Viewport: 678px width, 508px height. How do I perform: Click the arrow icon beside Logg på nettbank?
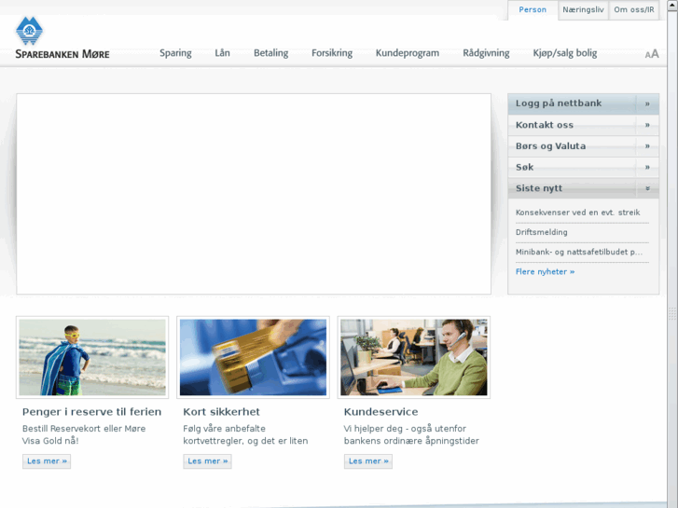647,103
